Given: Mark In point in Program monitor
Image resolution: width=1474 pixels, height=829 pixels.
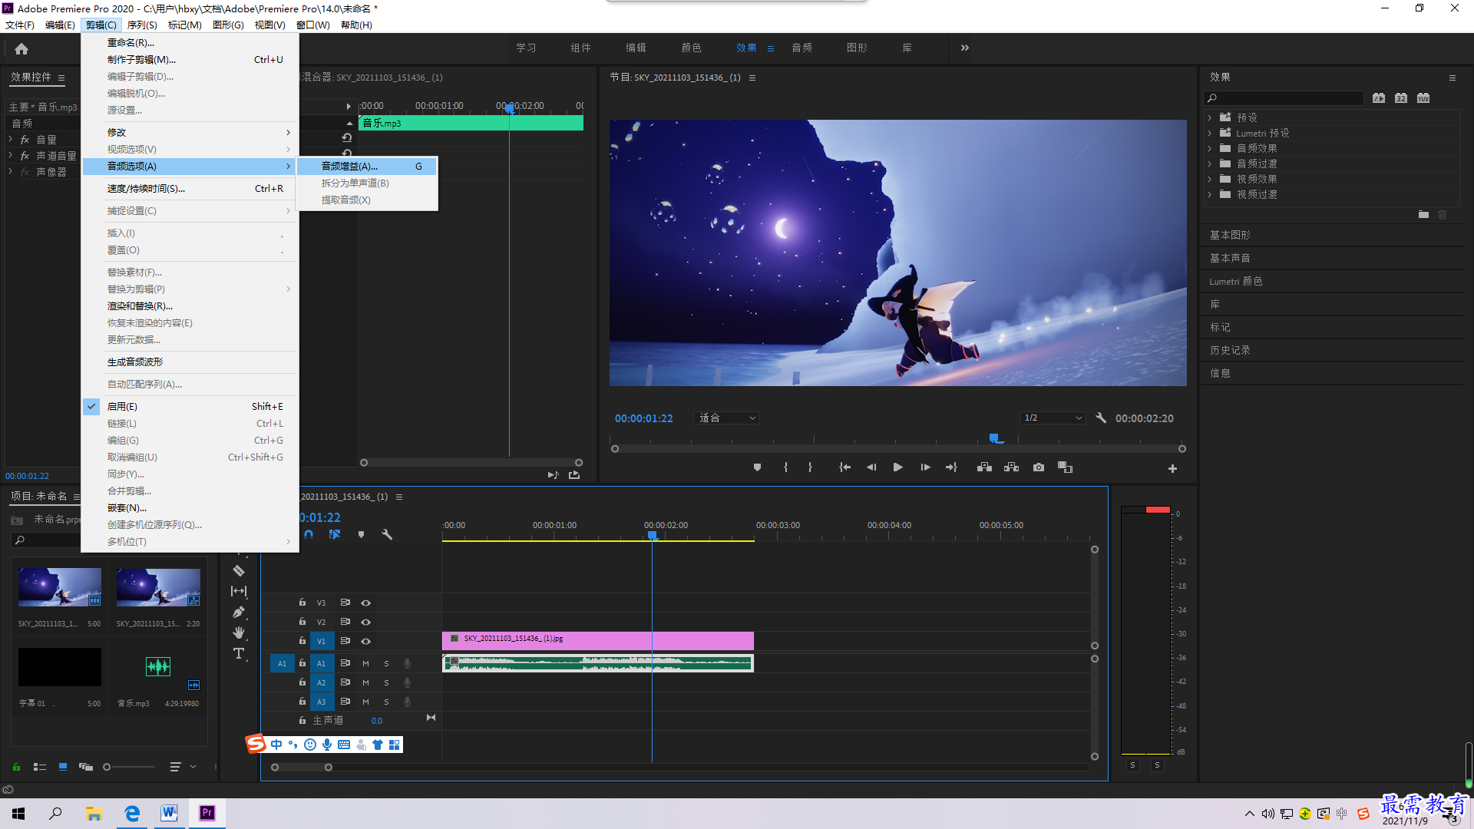Looking at the screenshot, I should pyautogui.click(x=785, y=467).
